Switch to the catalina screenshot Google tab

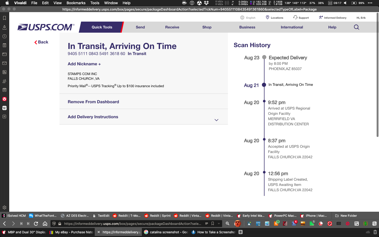pos(166,232)
